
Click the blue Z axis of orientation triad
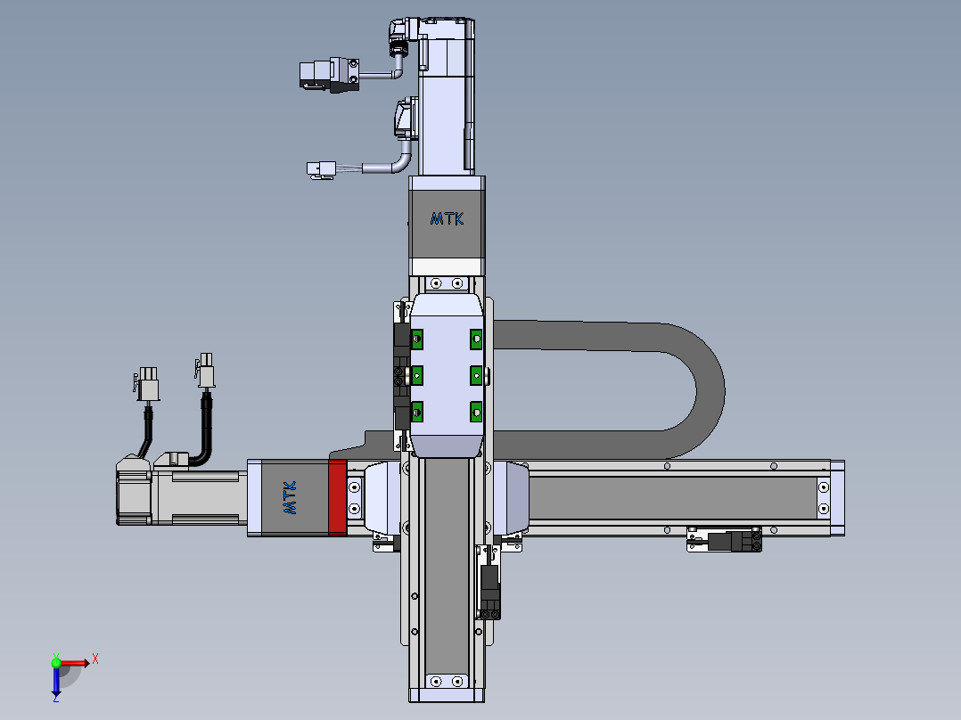click(56, 682)
